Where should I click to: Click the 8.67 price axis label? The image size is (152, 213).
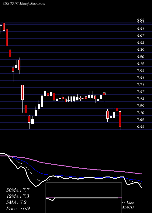click(x=140, y=36)
